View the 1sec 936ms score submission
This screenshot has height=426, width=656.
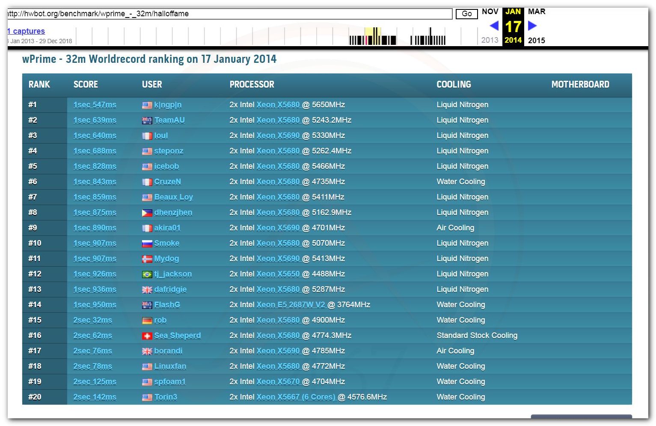click(x=95, y=289)
